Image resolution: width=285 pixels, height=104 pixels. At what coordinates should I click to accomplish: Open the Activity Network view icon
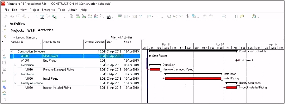[48, 17]
